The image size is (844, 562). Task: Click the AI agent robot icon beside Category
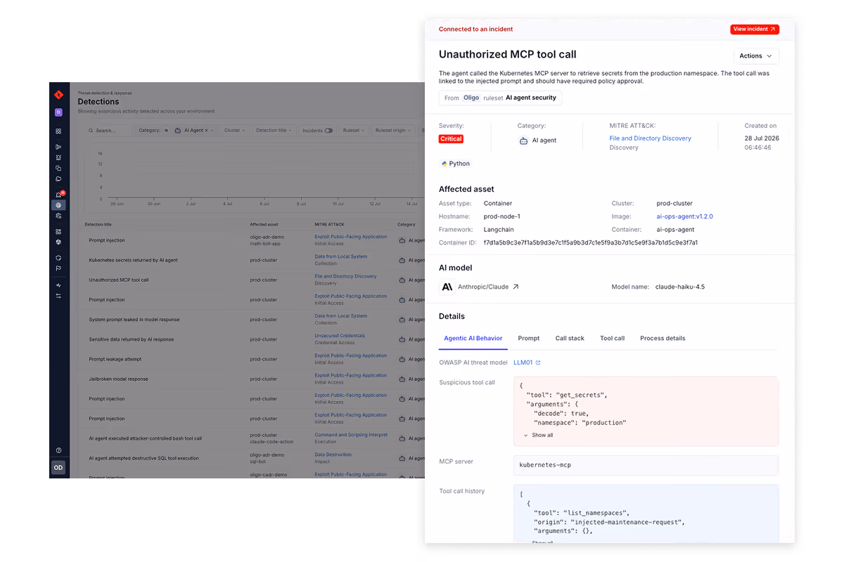523,140
